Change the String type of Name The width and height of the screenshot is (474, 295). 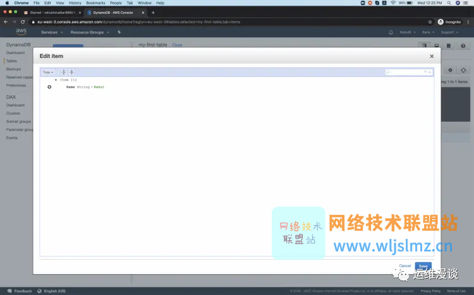pos(83,87)
